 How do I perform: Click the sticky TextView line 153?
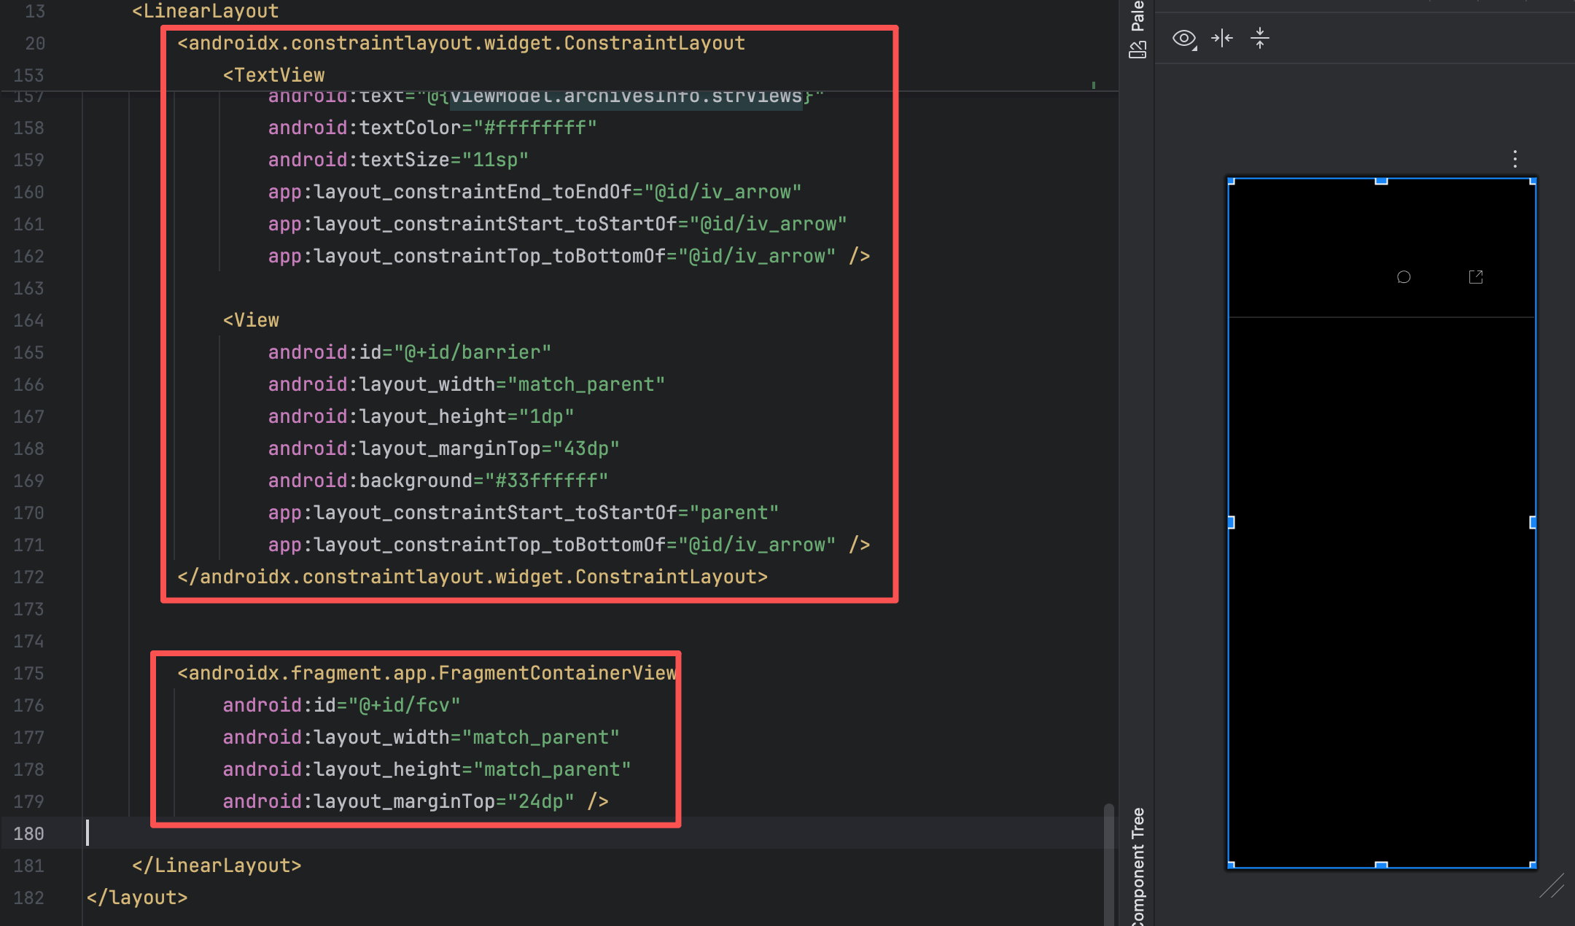coord(273,75)
